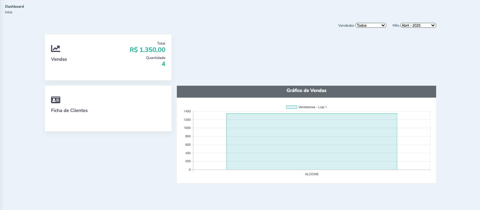The width and height of the screenshot is (480, 210).
Task: Click the 1400 y-axis tick label
Action: pos(187,111)
